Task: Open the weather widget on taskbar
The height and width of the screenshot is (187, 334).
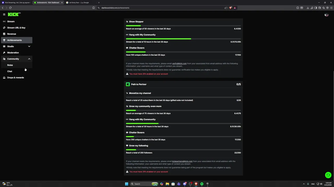Action: click(x=7, y=184)
